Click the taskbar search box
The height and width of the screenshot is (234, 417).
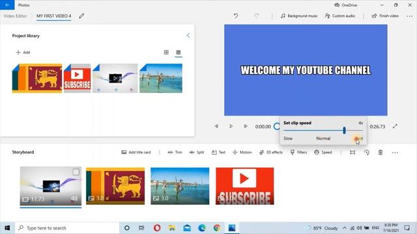tap(67, 228)
